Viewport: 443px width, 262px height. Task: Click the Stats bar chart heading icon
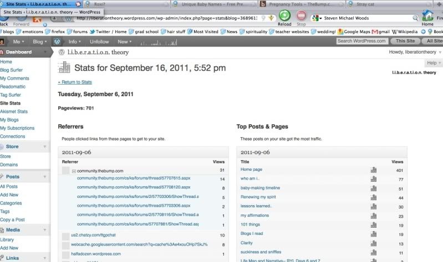64,67
